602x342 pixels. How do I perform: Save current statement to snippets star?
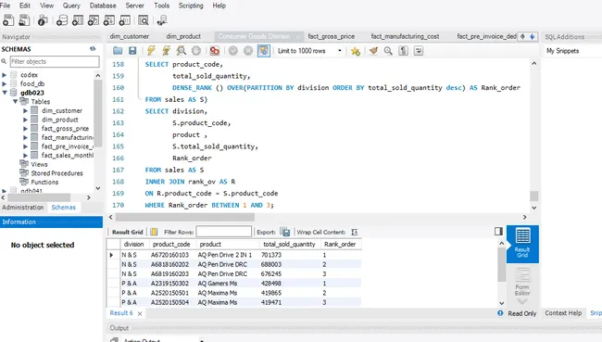click(356, 51)
